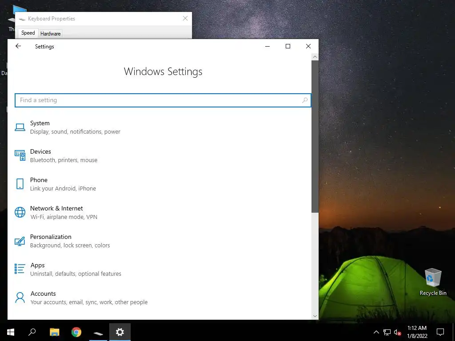Open the Personalization paintbrush icon
The image size is (455, 341).
click(20, 241)
